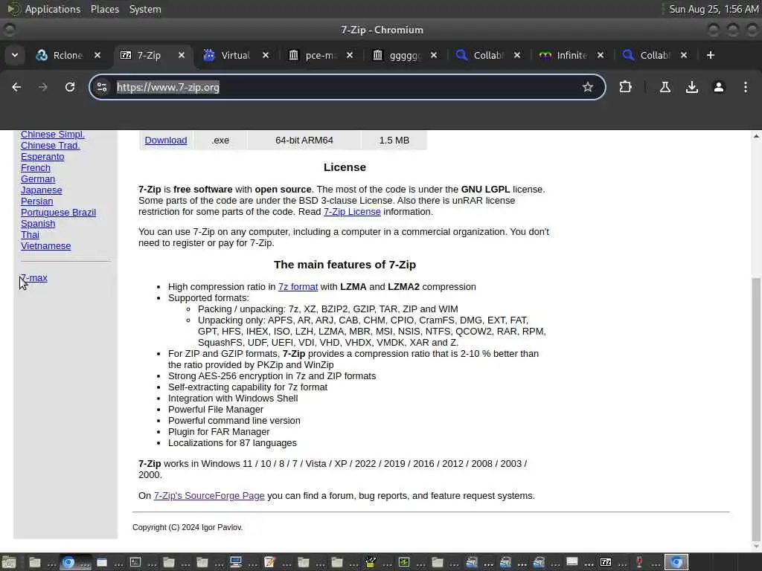Screen dimensions: 762x571
Task: Click the Download link for ARM64 exe
Action: click(166, 141)
